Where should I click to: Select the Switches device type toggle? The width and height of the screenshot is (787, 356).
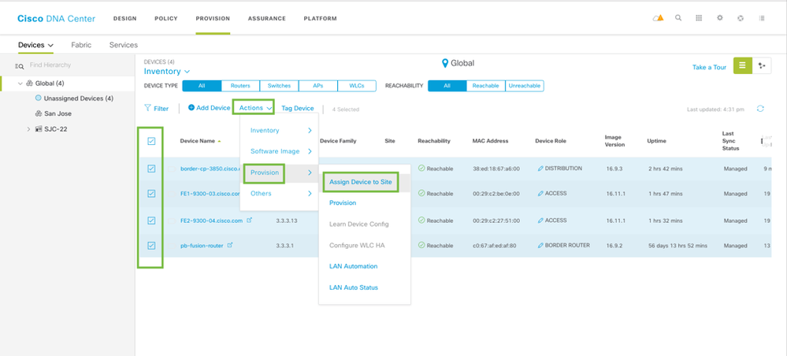click(x=279, y=86)
